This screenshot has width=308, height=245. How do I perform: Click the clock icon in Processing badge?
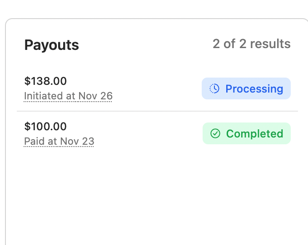214,88
